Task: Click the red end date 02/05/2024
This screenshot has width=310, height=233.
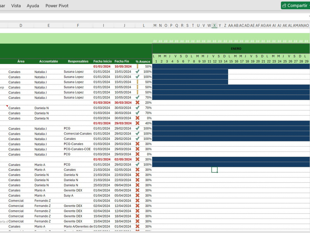Action: (x=123, y=159)
